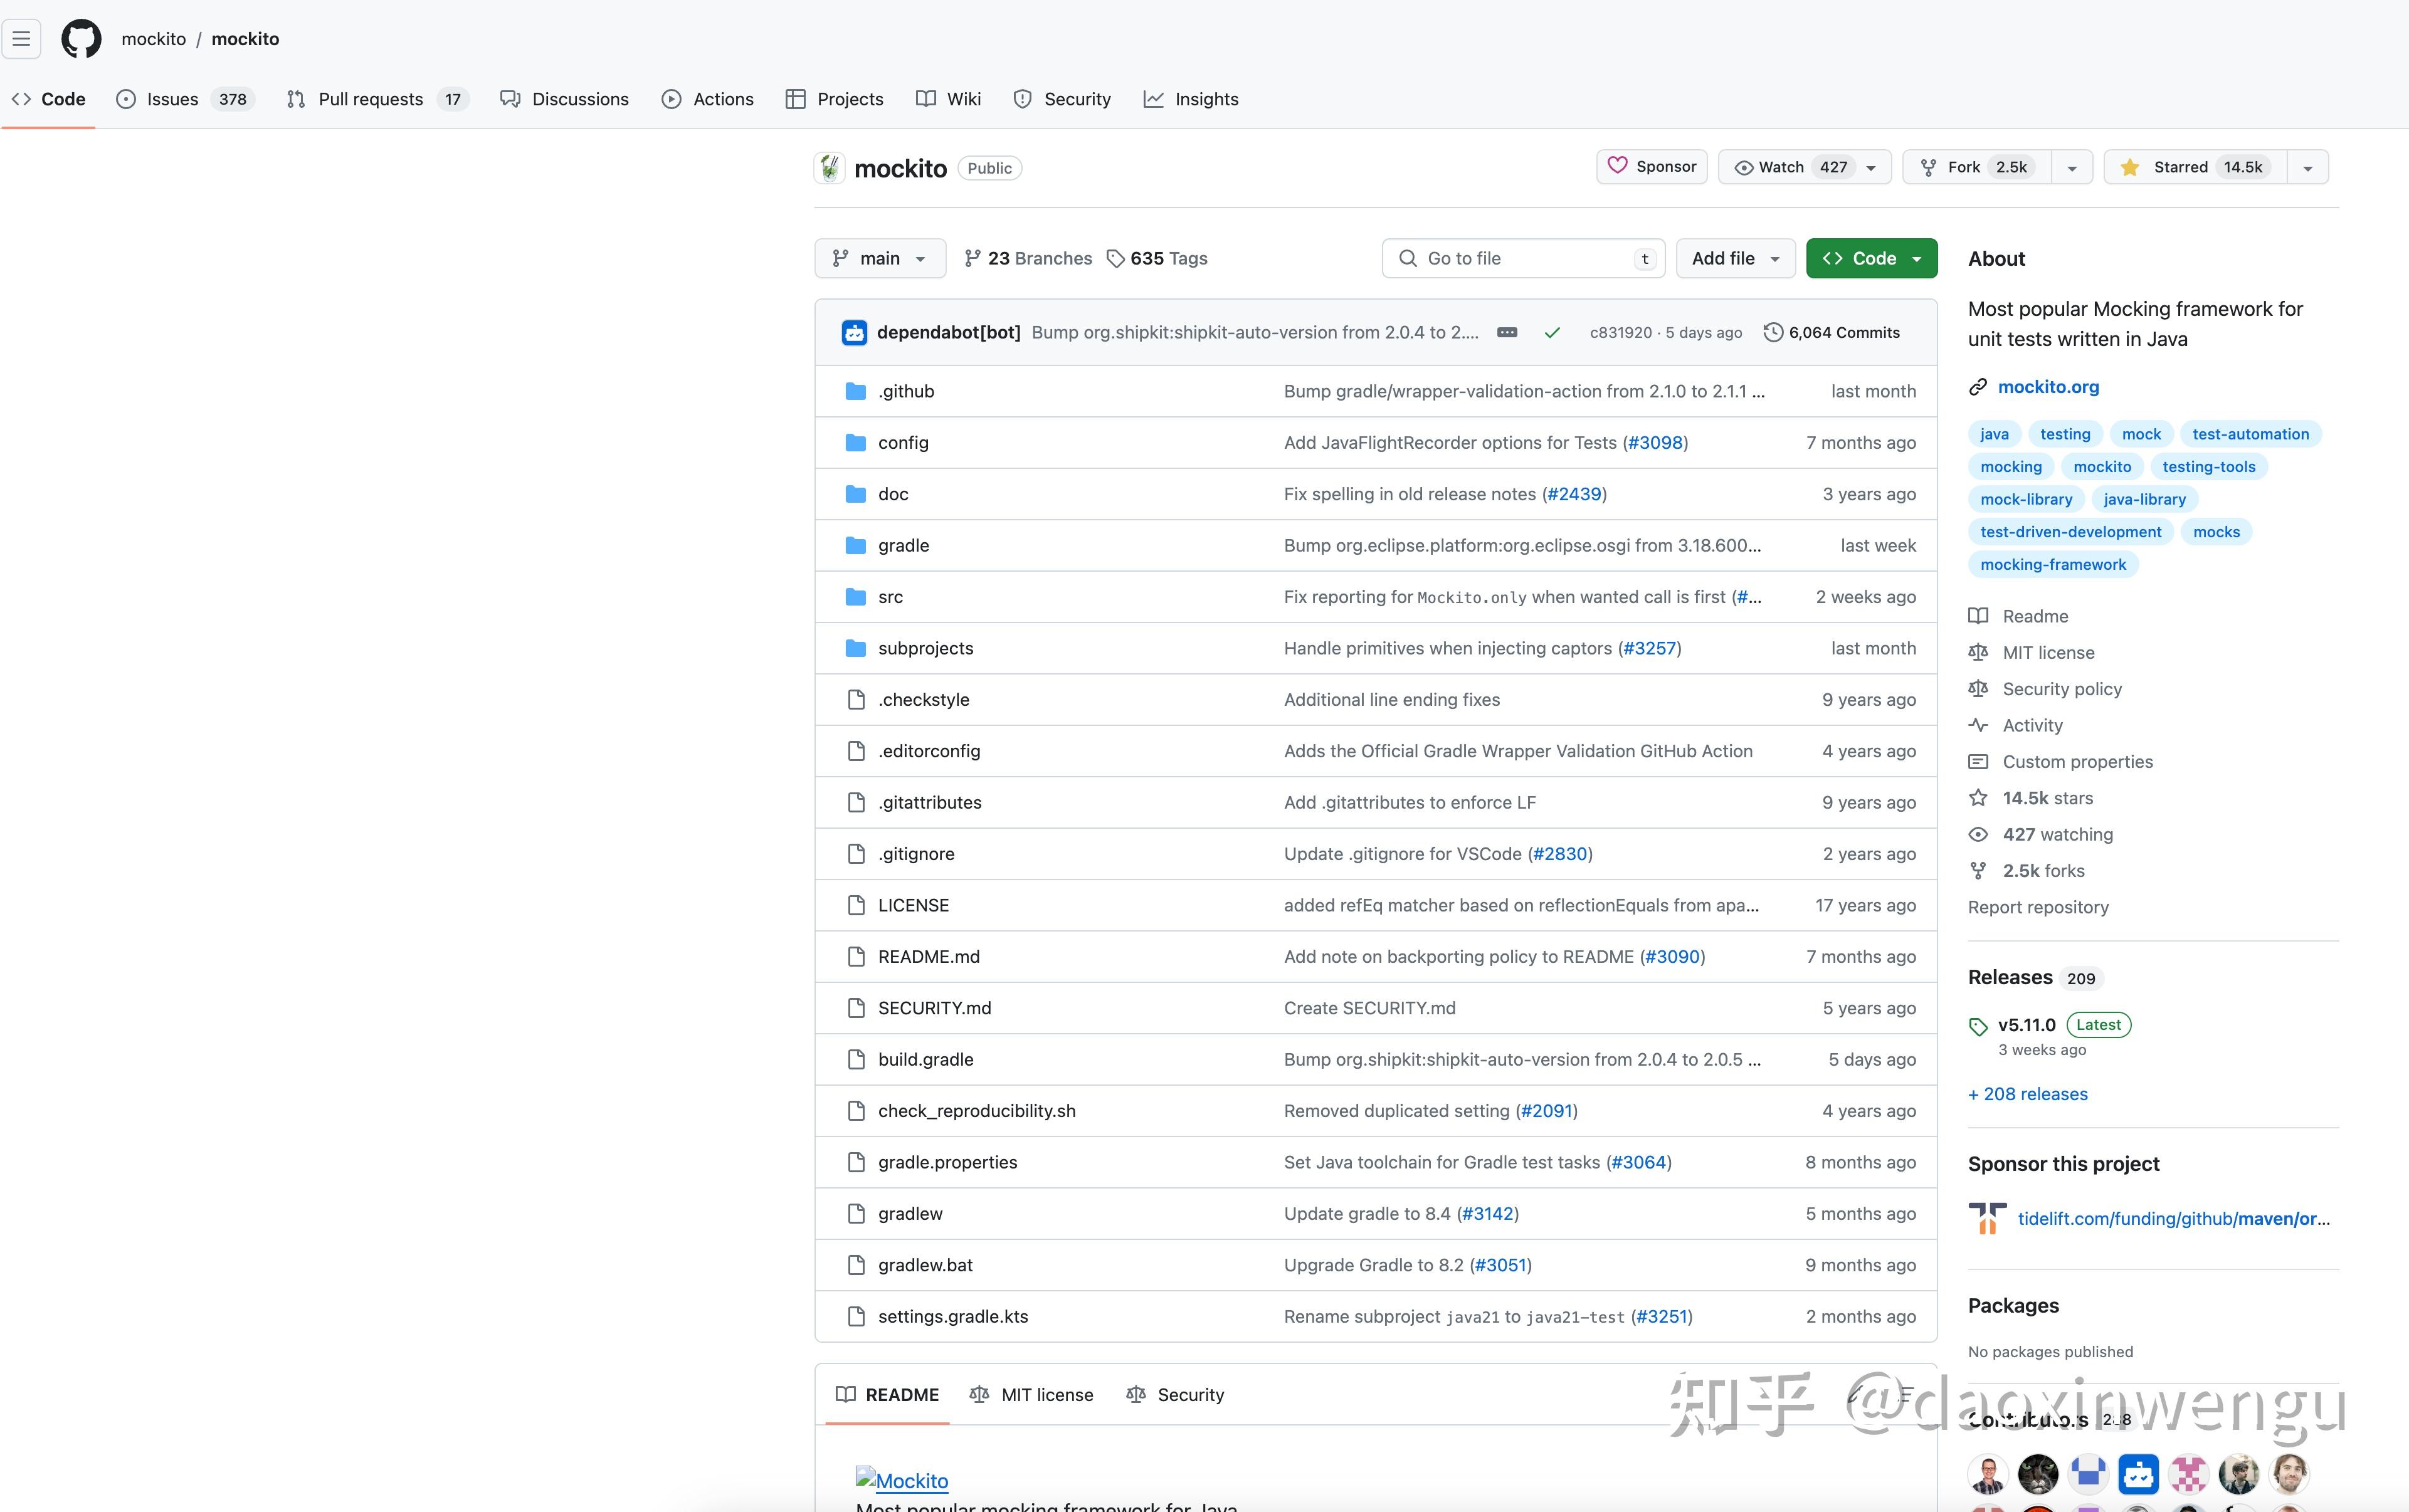This screenshot has height=1512, width=2409.
Task: Expand commit message ellipsis button
Action: click(x=1507, y=332)
